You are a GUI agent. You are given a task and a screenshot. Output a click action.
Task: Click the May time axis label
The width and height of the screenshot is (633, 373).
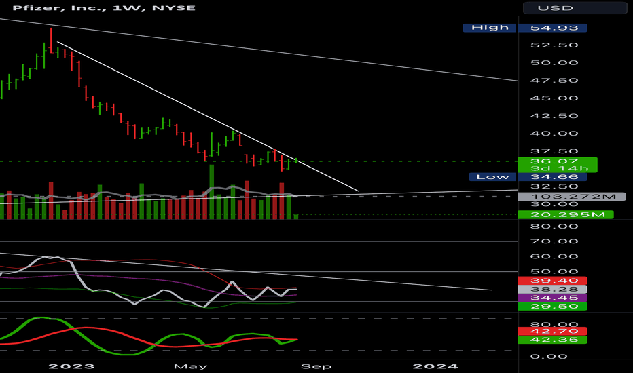coord(191,366)
